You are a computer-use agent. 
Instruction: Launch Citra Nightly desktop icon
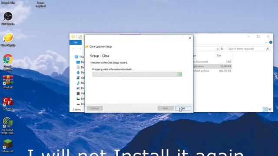(8, 40)
